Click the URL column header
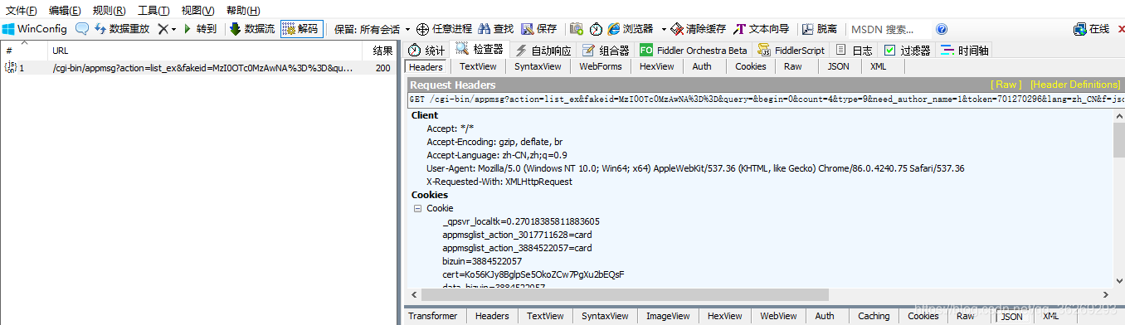The height and width of the screenshot is (325, 1125). point(206,51)
